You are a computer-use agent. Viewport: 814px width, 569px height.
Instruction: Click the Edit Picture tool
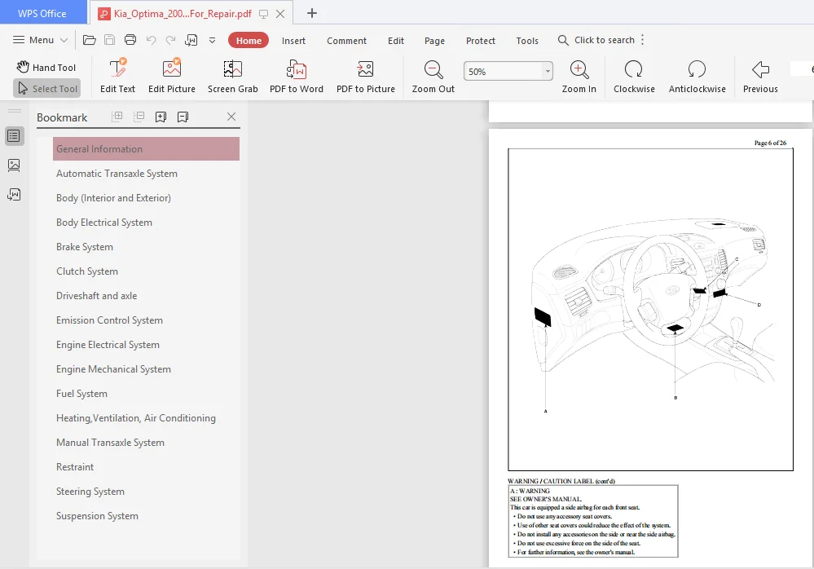tap(172, 76)
